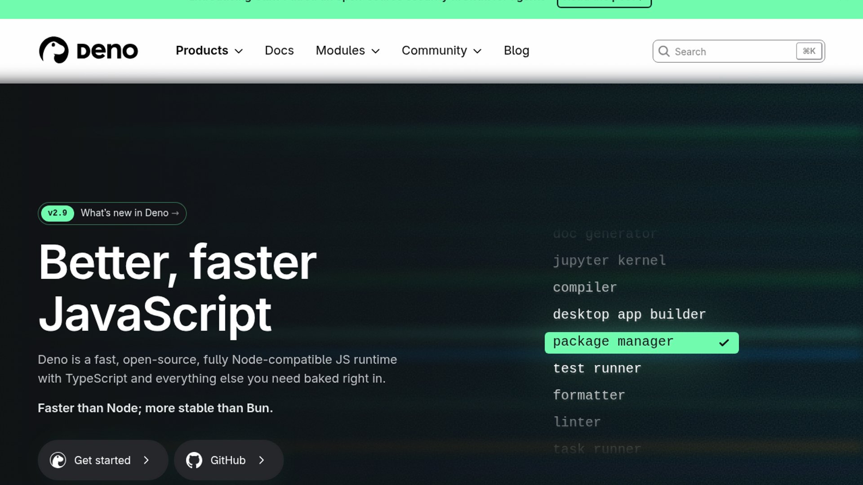Open the Modules menu
863x485 pixels.
[348, 50]
